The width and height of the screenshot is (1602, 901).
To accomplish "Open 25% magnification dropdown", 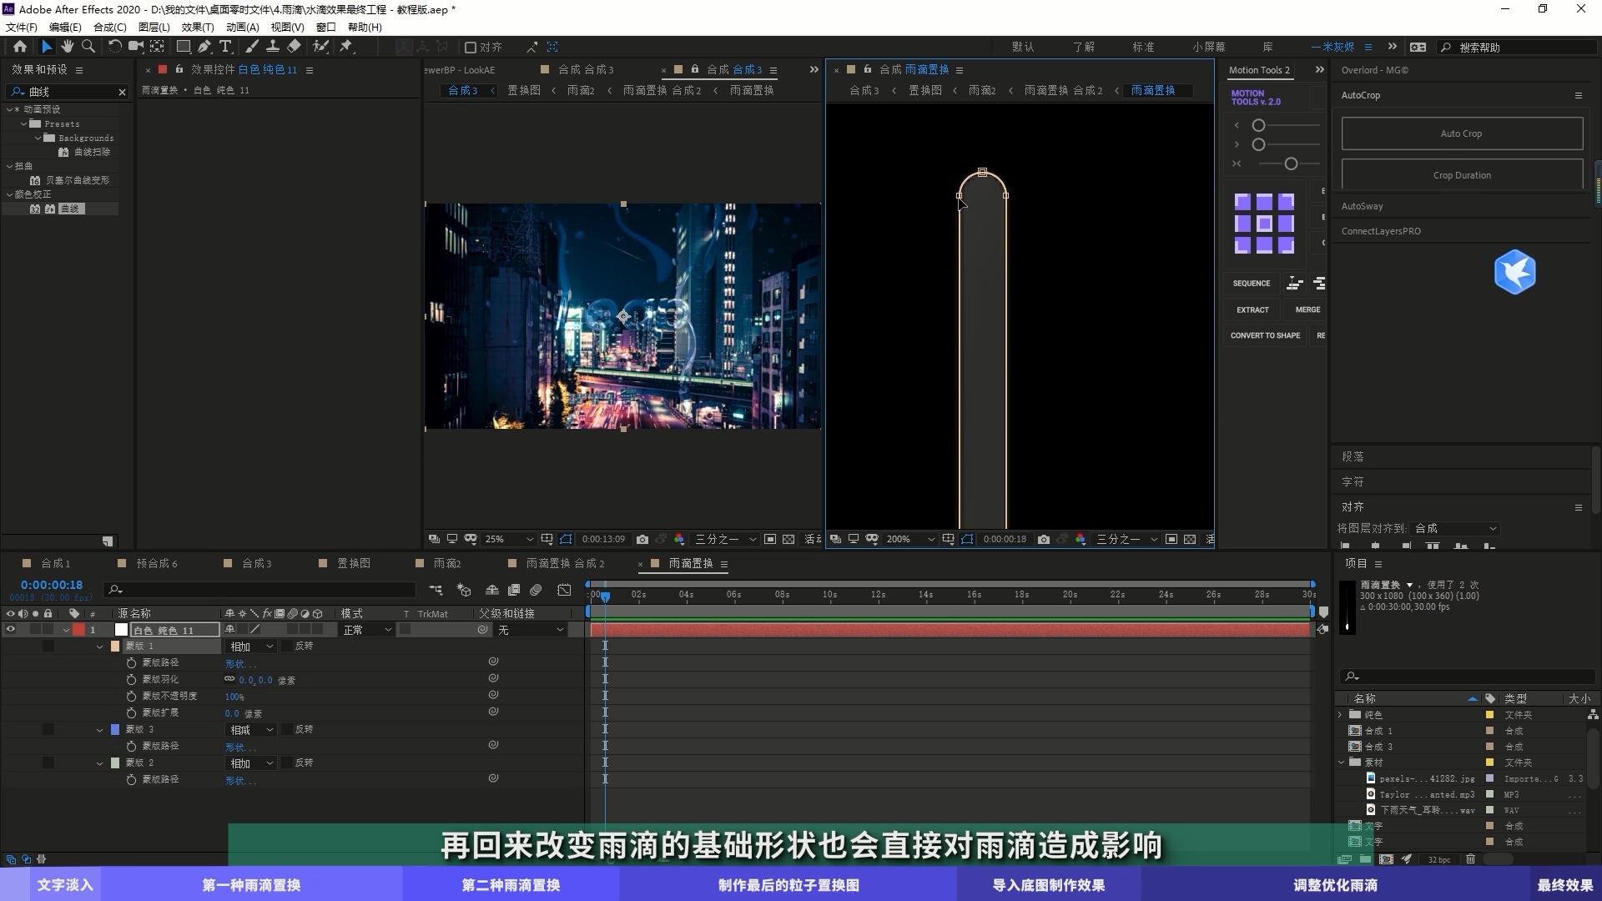I will pyautogui.click(x=508, y=539).
